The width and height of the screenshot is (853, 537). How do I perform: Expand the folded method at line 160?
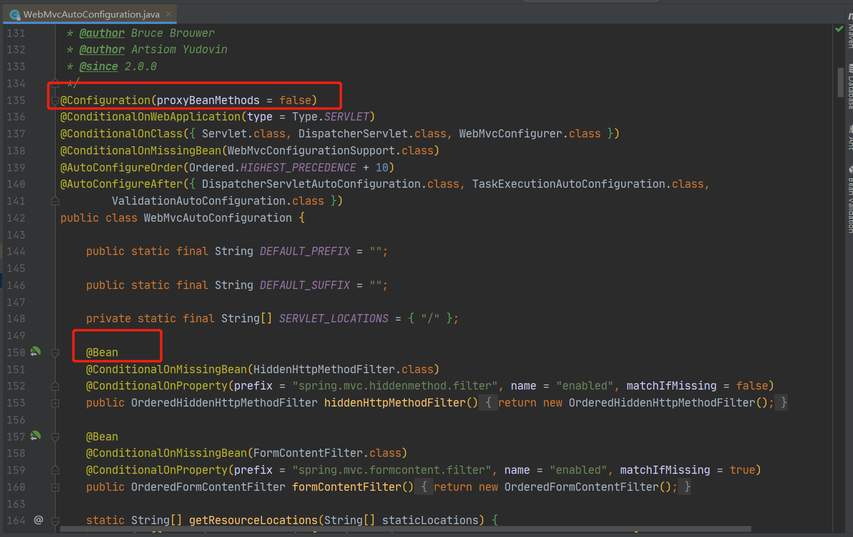tap(55, 487)
